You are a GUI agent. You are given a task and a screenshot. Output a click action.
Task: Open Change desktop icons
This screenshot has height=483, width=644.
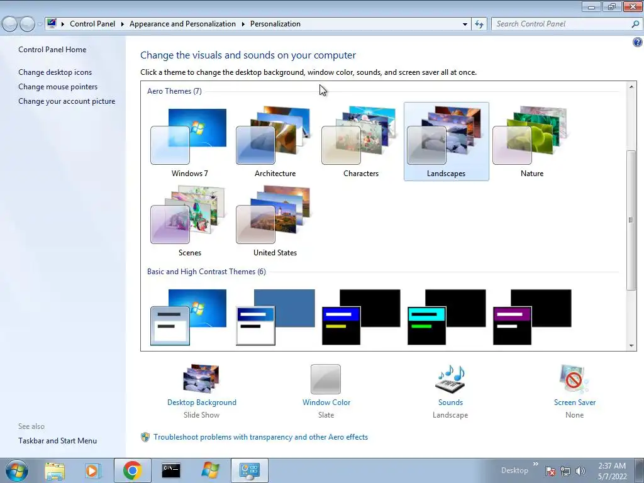55,72
